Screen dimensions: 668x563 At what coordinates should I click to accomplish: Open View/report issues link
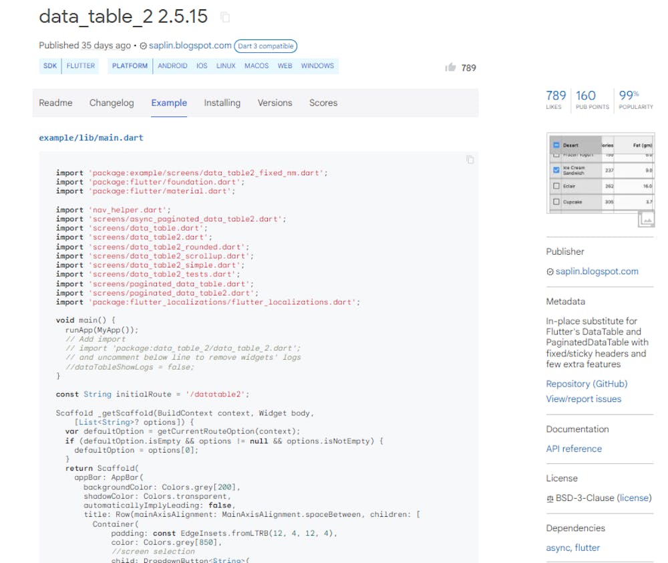point(584,399)
